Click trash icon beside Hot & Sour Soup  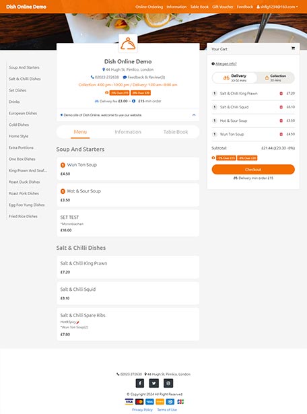281,120
